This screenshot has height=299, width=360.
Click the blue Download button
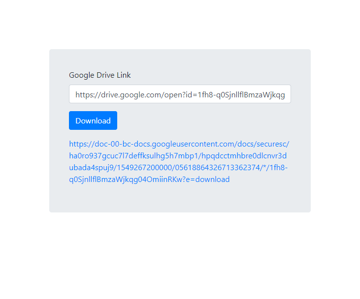coord(93,120)
